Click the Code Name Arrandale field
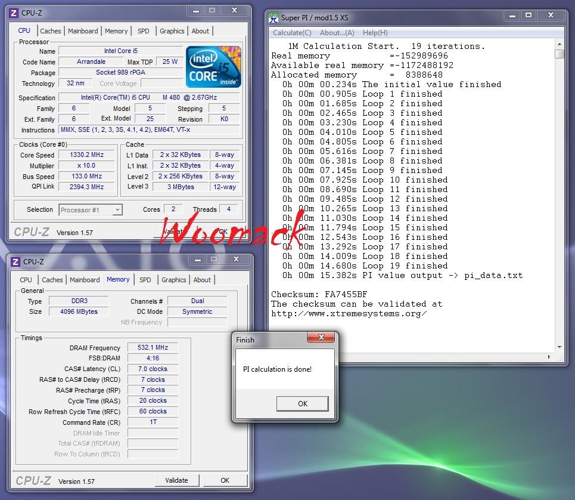 (91, 61)
